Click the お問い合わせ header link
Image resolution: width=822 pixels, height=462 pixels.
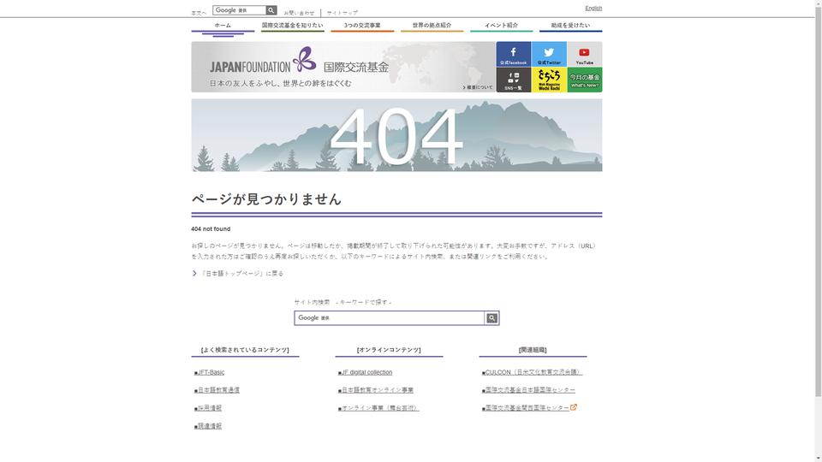[300, 13]
